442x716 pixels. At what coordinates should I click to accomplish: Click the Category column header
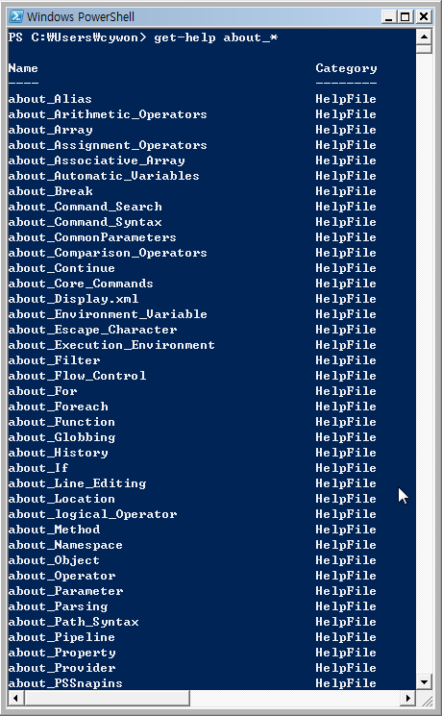click(346, 68)
